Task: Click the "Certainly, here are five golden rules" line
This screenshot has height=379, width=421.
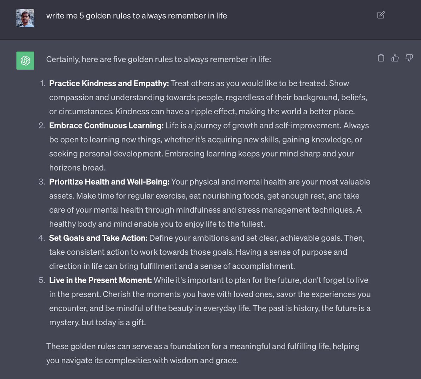Action: click(x=159, y=59)
